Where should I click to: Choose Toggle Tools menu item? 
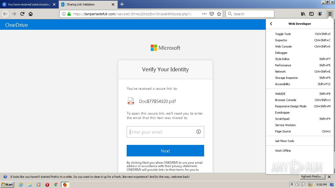click(300, 34)
